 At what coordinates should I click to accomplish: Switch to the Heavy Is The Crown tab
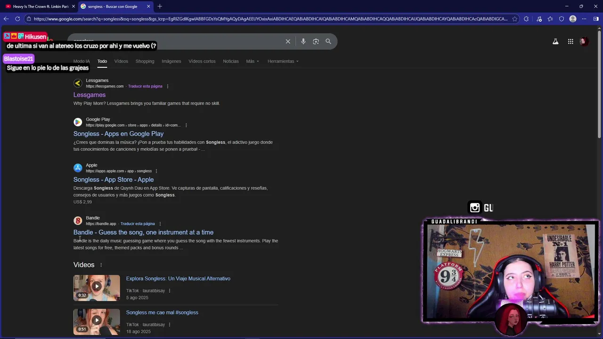[40, 6]
